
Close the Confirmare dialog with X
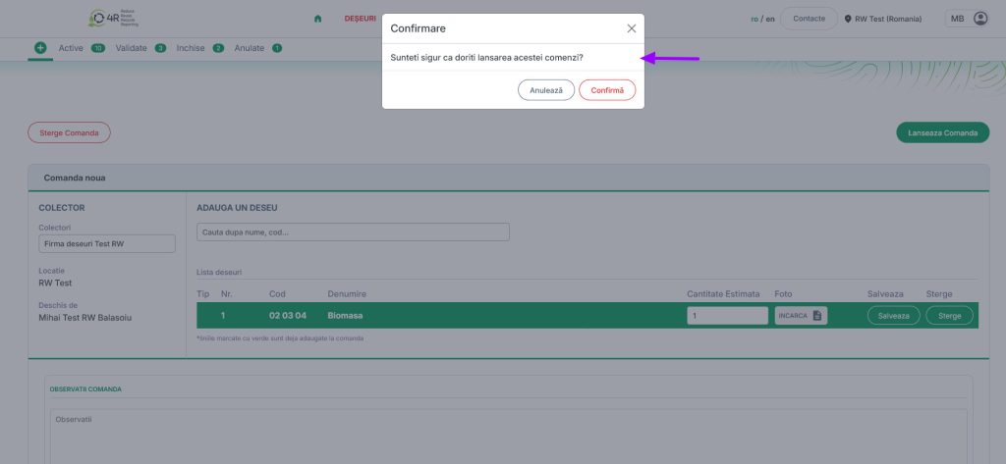[631, 28]
